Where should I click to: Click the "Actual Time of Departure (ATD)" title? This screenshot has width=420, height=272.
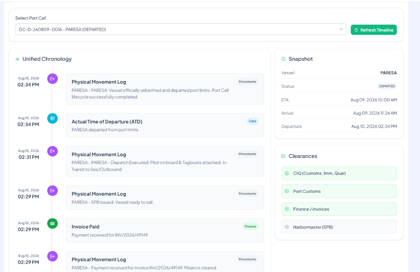click(x=107, y=122)
